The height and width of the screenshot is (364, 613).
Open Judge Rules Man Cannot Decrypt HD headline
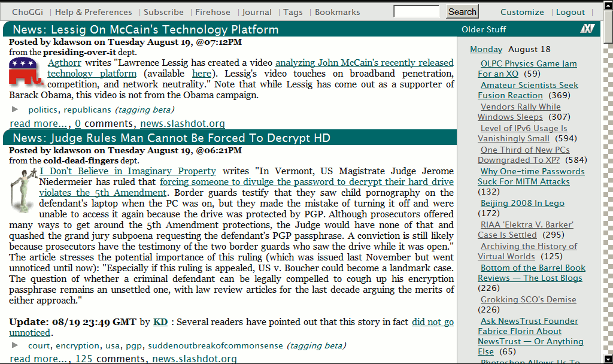coord(171,138)
